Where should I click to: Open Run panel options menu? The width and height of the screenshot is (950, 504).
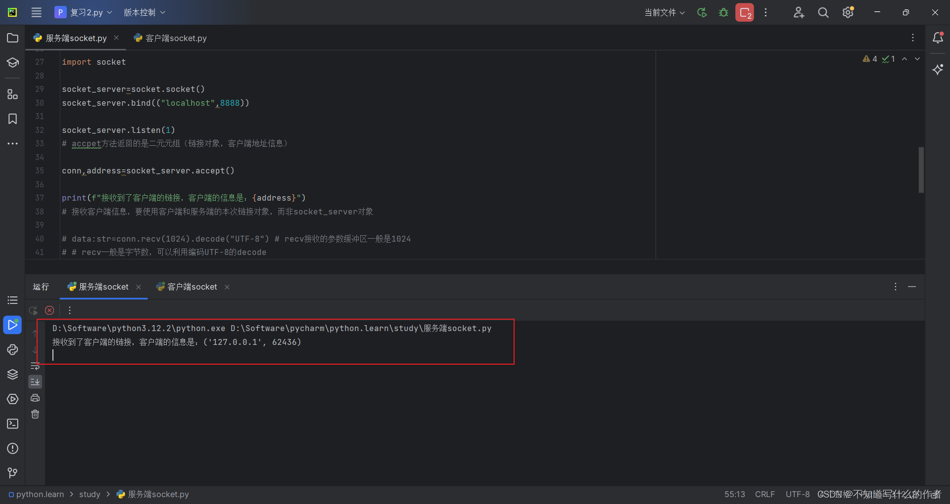coord(895,287)
